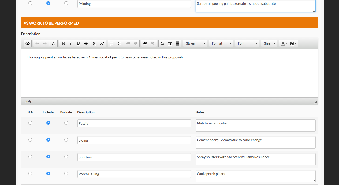
Task: Click the Unlink icon
Action: pos(153,43)
